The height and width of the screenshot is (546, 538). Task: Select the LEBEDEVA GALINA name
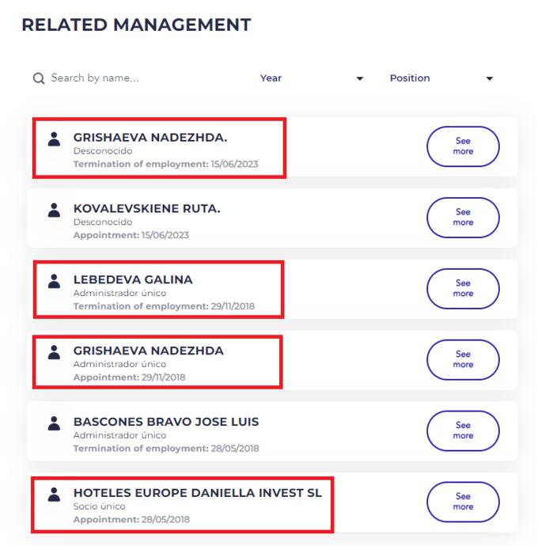click(x=133, y=280)
